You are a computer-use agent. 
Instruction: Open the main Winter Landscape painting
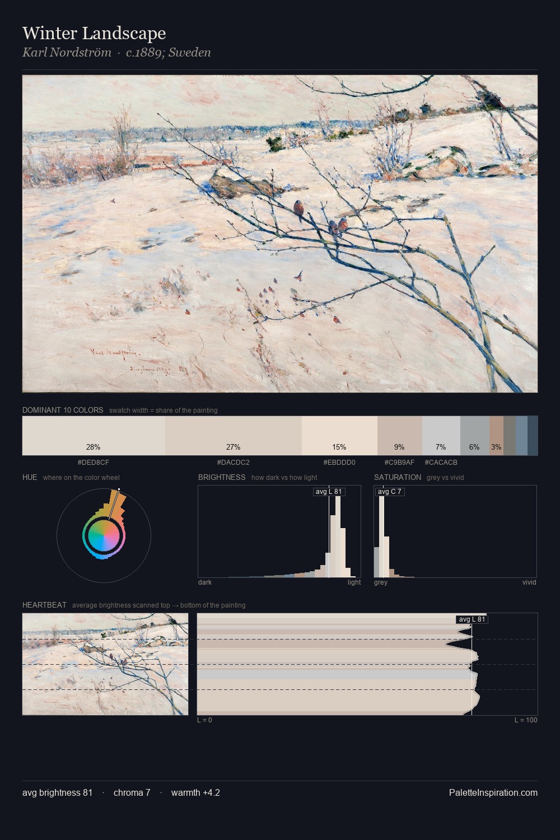tap(280, 234)
